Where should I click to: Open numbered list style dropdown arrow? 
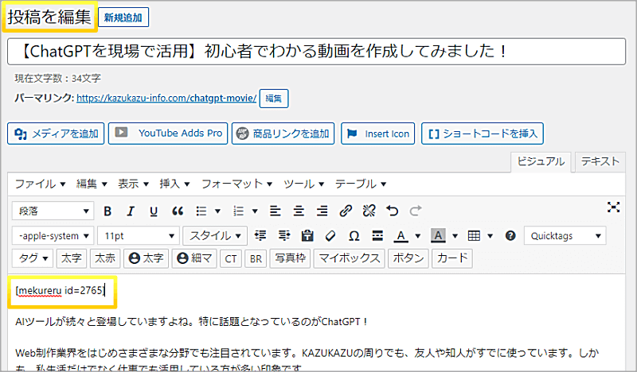[x=255, y=211]
